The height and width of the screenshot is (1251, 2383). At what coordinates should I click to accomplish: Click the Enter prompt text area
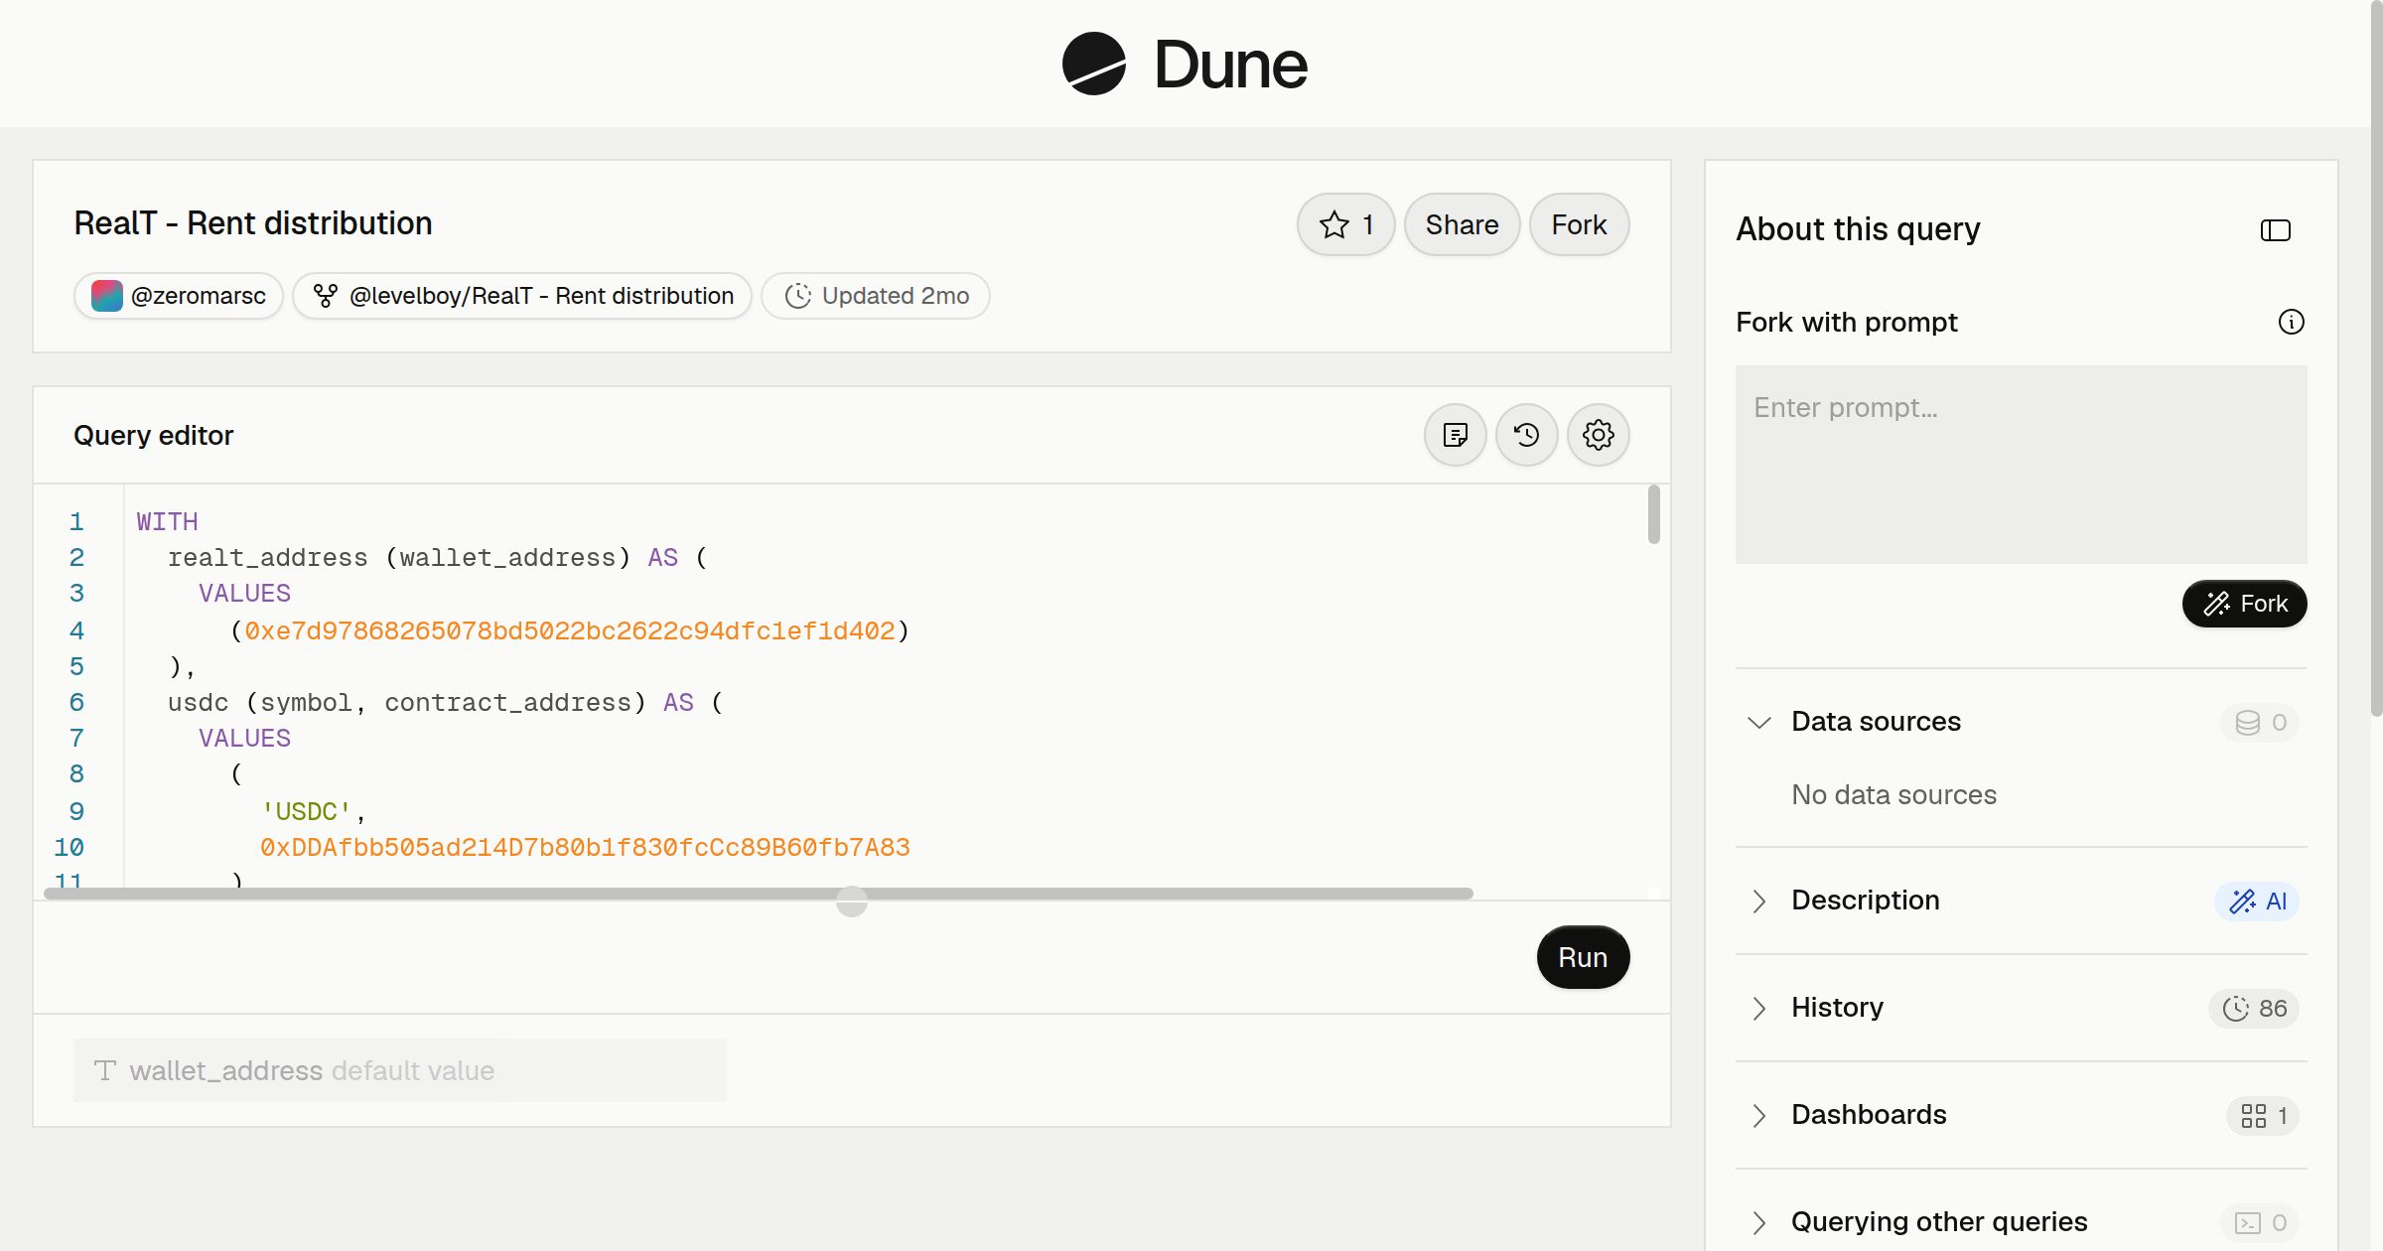2021,465
